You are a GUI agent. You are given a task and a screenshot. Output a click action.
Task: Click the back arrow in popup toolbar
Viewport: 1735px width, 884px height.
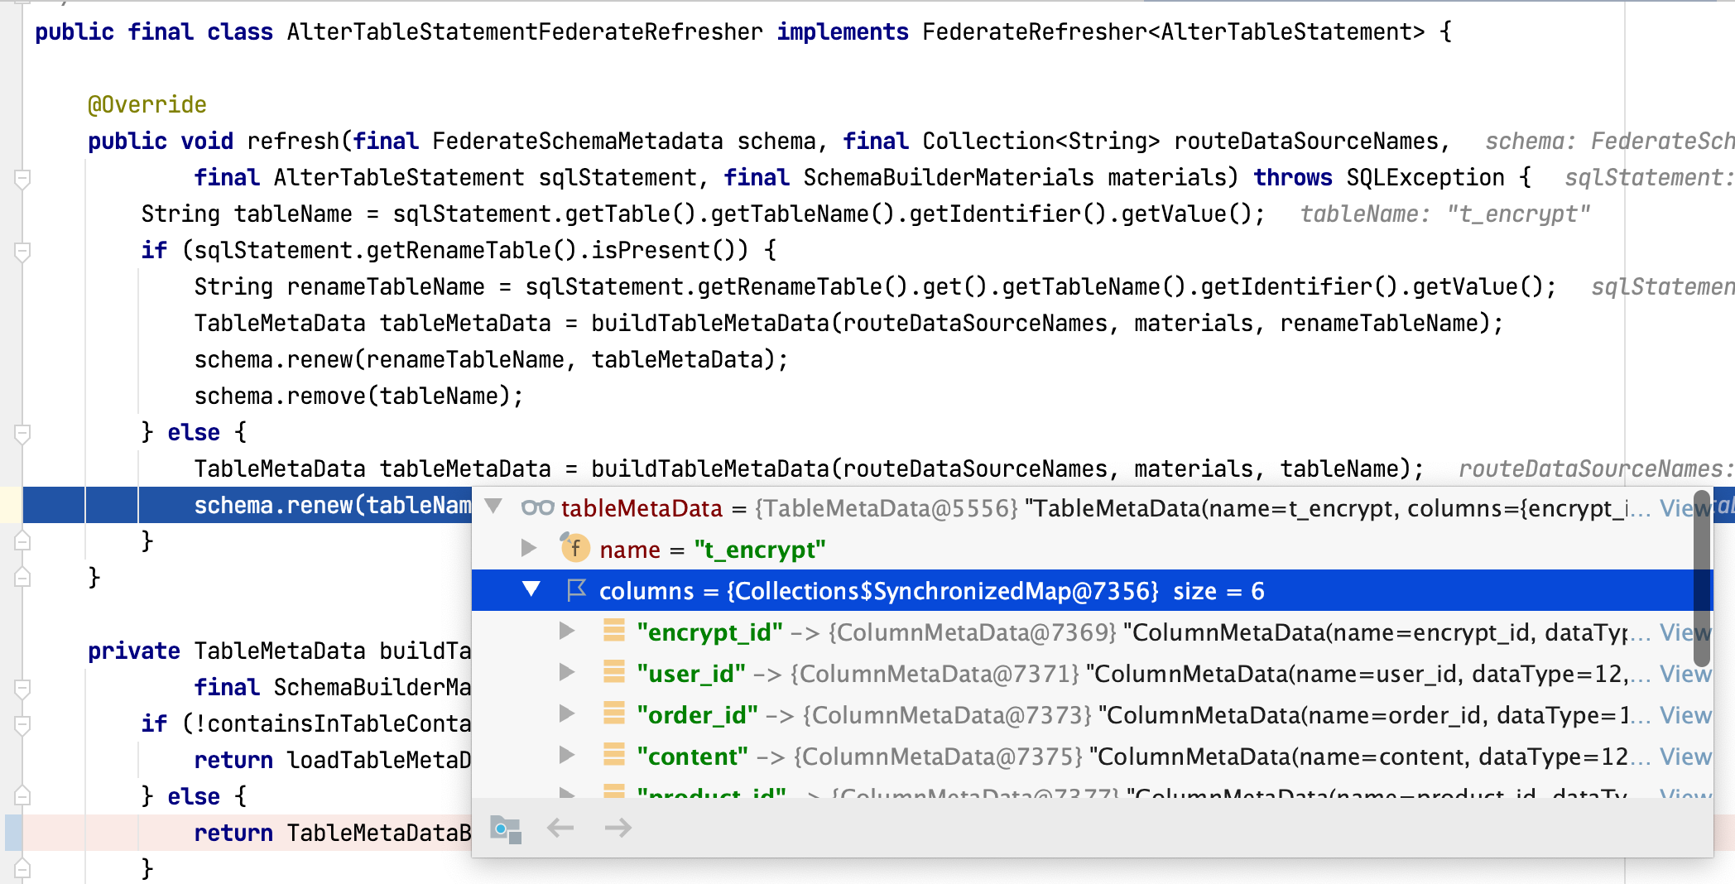pos(560,828)
